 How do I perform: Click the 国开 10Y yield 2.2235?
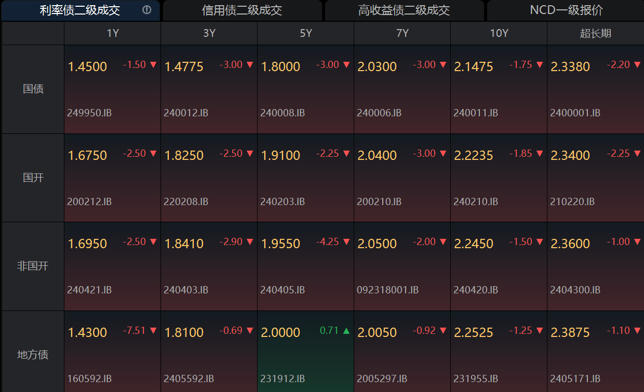[474, 155]
